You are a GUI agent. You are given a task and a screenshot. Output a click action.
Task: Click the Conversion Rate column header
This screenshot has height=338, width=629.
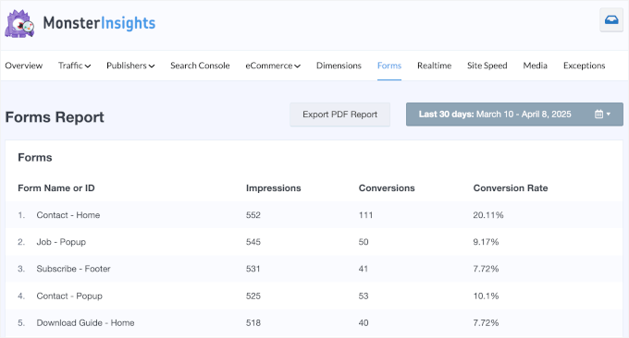click(511, 188)
